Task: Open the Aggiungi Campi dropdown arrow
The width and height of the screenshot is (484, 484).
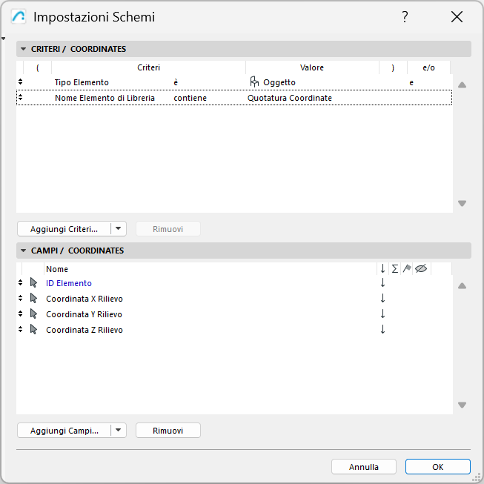Action: point(119,431)
